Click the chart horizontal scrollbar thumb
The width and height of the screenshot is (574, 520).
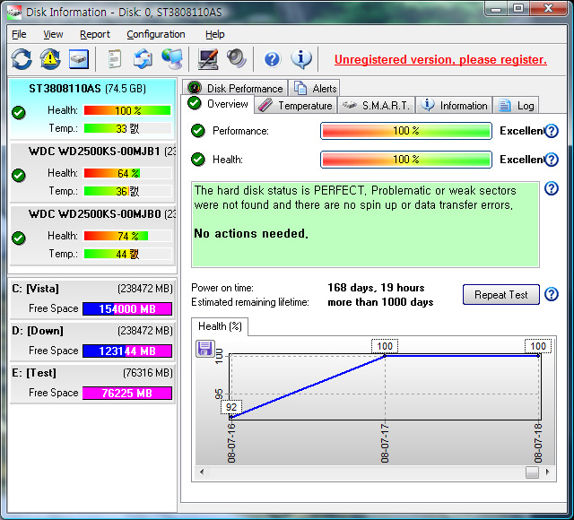pos(532,472)
